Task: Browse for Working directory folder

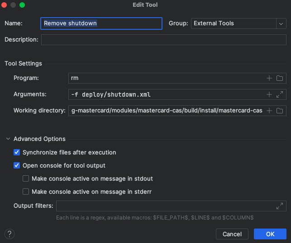Action: [280, 111]
